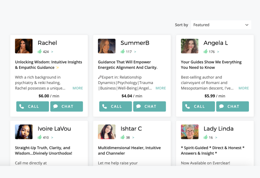Click the thumbs-up icon next to SummerB's 117
260x178 pixels.
[x=123, y=51]
